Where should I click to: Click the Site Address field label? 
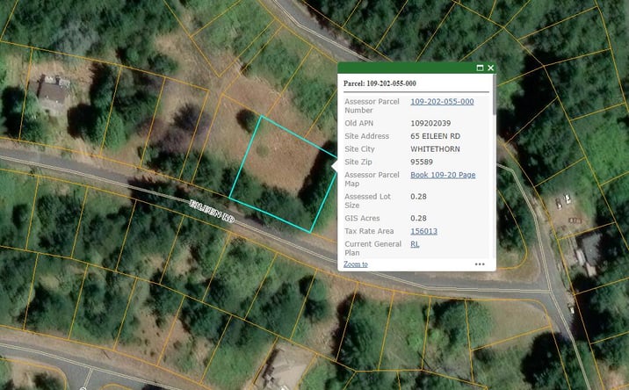coord(366,136)
